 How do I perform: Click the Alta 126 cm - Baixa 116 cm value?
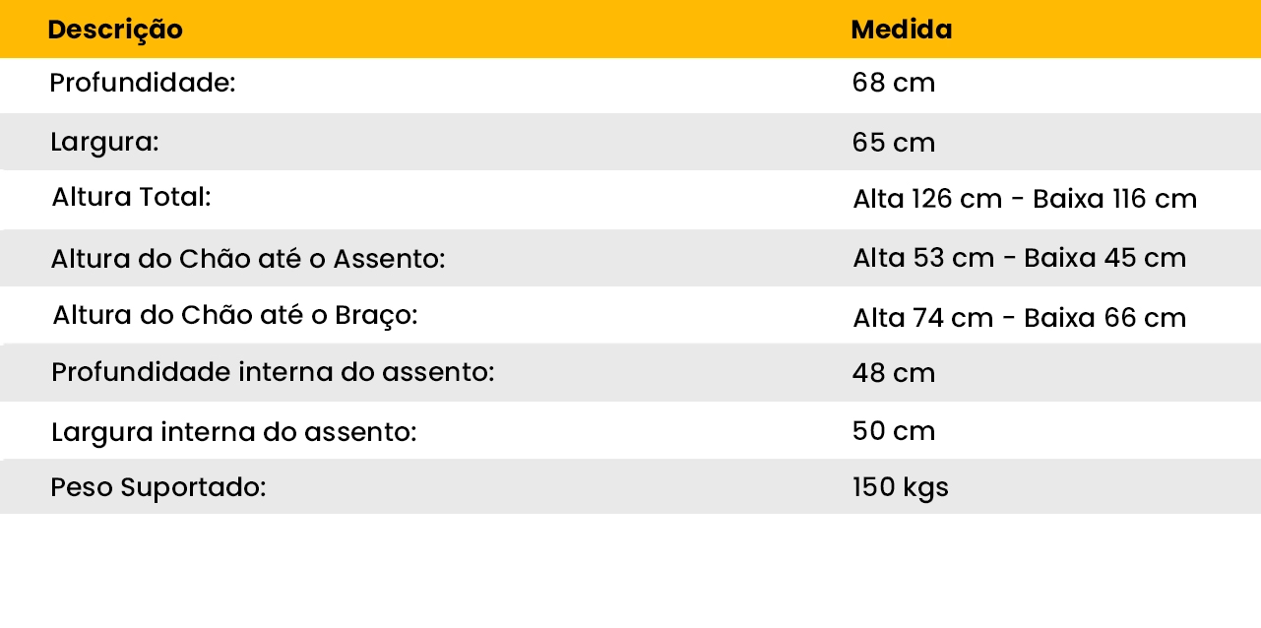(x=1024, y=200)
